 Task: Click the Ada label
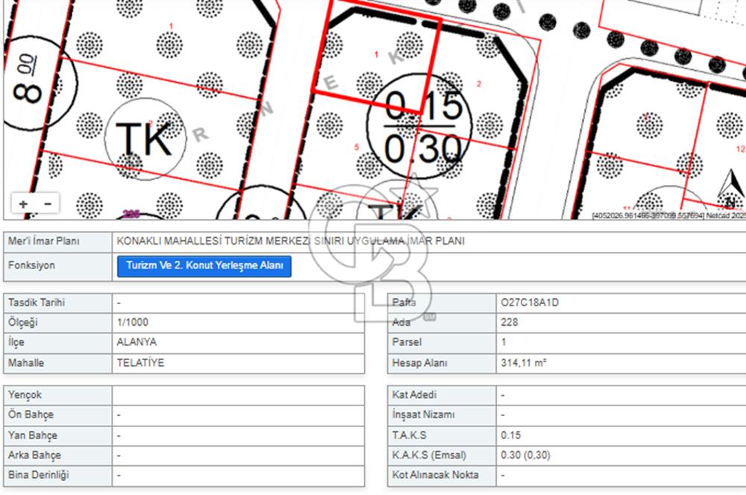pyautogui.click(x=401, y=322)
